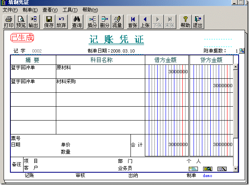The height and width of the screenshot is (185, 249).
Task: Click the 制单日期 2008.03.10 field
Action: pos(123,51)
